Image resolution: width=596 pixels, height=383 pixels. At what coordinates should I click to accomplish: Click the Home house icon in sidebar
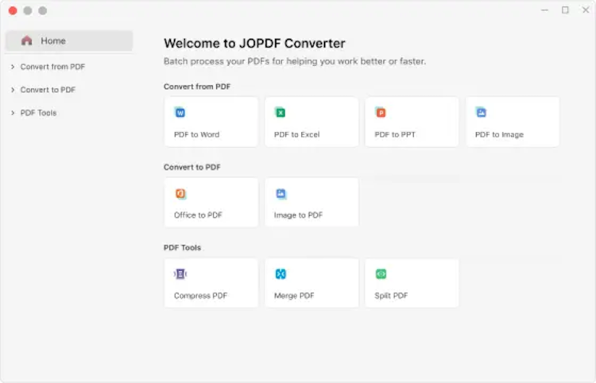pyautogui.click(x=27, y=41)
